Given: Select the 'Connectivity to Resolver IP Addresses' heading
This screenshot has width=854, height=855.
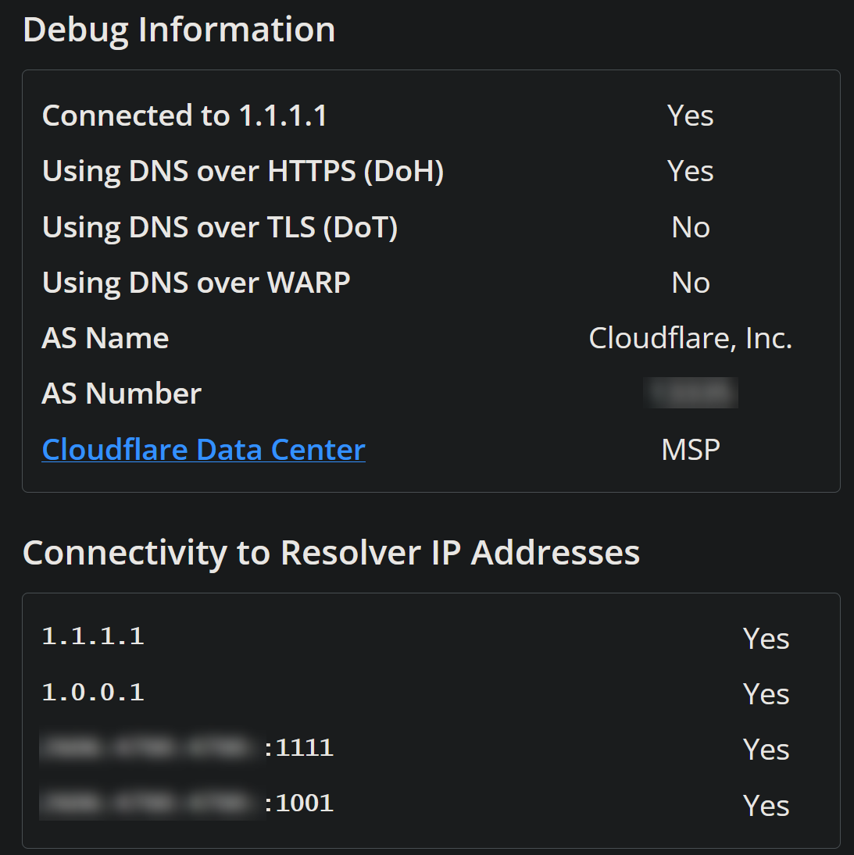Looking at the screenshot, I should click(x=331, y=553).
